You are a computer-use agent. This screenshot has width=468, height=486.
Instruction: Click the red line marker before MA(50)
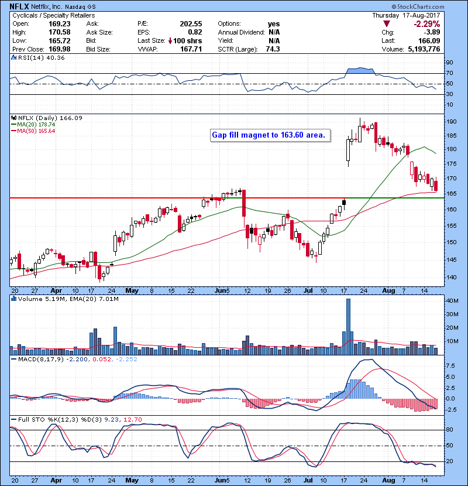click(x=13, y=131)
